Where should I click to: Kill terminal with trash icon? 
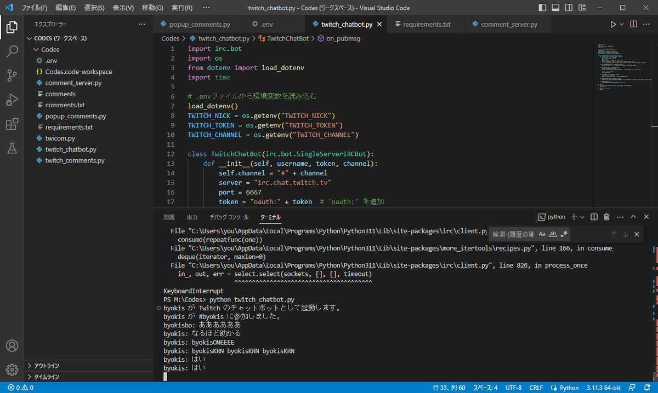pos(607,217)
